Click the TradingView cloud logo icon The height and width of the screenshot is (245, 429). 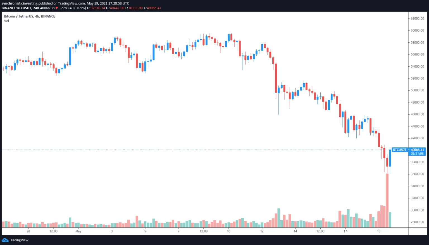pos(5,240)
